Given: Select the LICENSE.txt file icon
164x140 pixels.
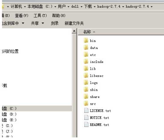Looking at the screenshot, I should click(x=86, y=111).
